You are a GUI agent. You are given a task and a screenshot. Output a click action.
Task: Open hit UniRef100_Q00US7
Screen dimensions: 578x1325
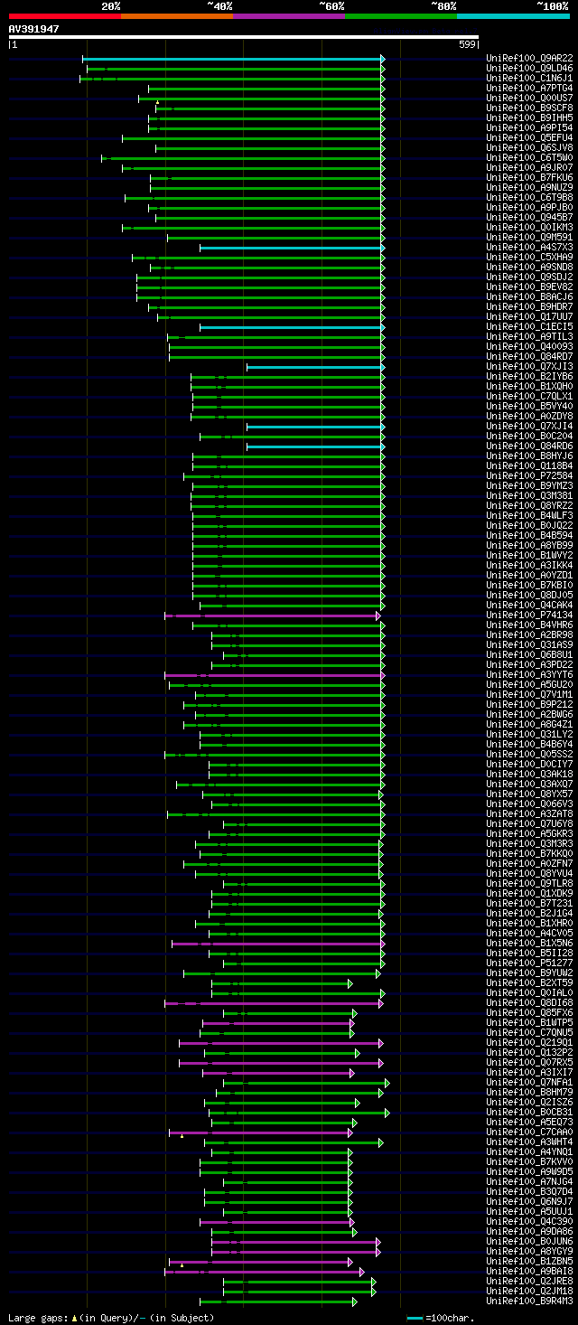tap(529, 98)
